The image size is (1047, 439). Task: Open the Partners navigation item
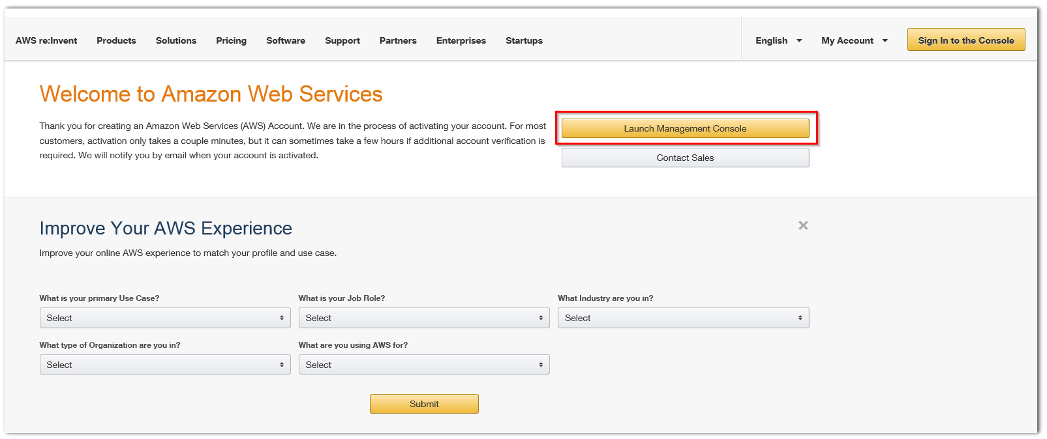point(398,40)
